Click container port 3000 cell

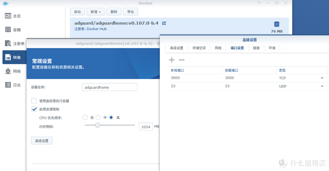[249, 78]
